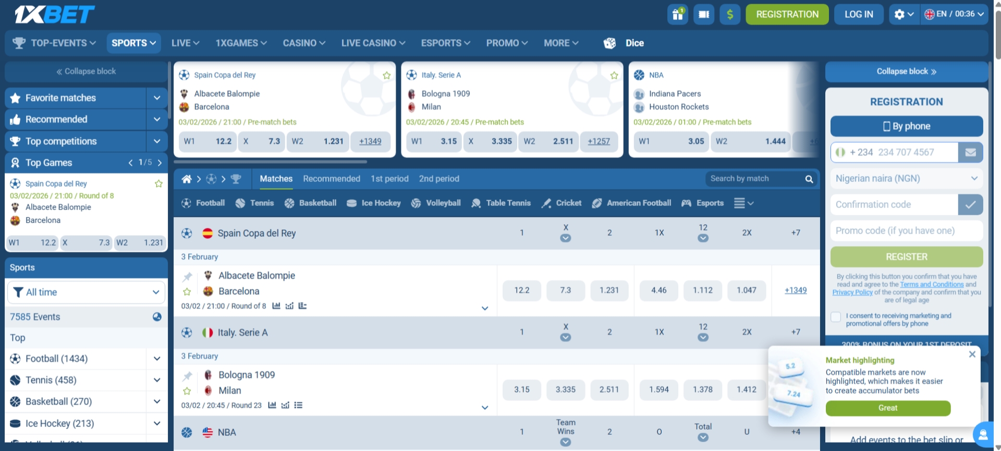Screen dimensions: 1001x451
Task: Click the Promo code input field
Action: click(906, 230)
